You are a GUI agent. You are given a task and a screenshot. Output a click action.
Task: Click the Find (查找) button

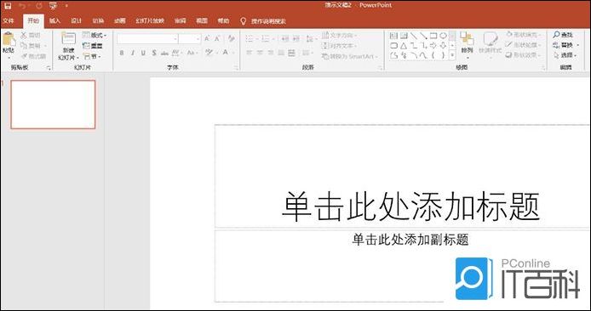(x=563, y=35)
